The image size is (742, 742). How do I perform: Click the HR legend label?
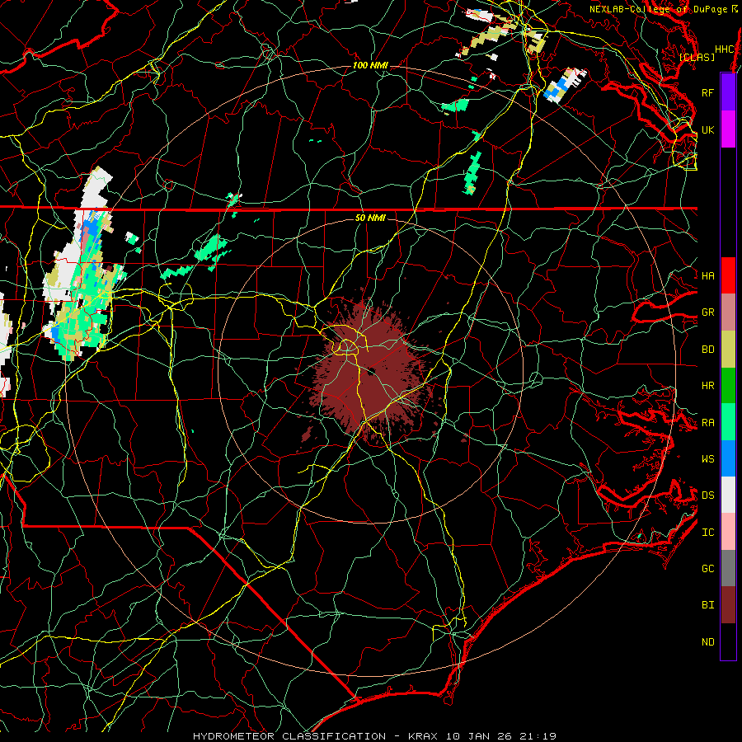pos(707,386)
